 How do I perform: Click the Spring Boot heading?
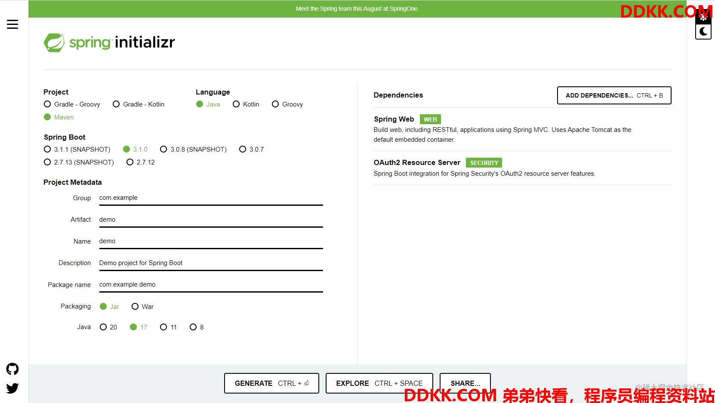coord(65,137)
